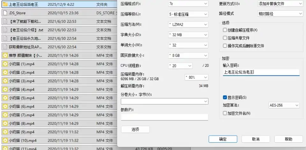Click the 取消 button

[x=256, y=139]
